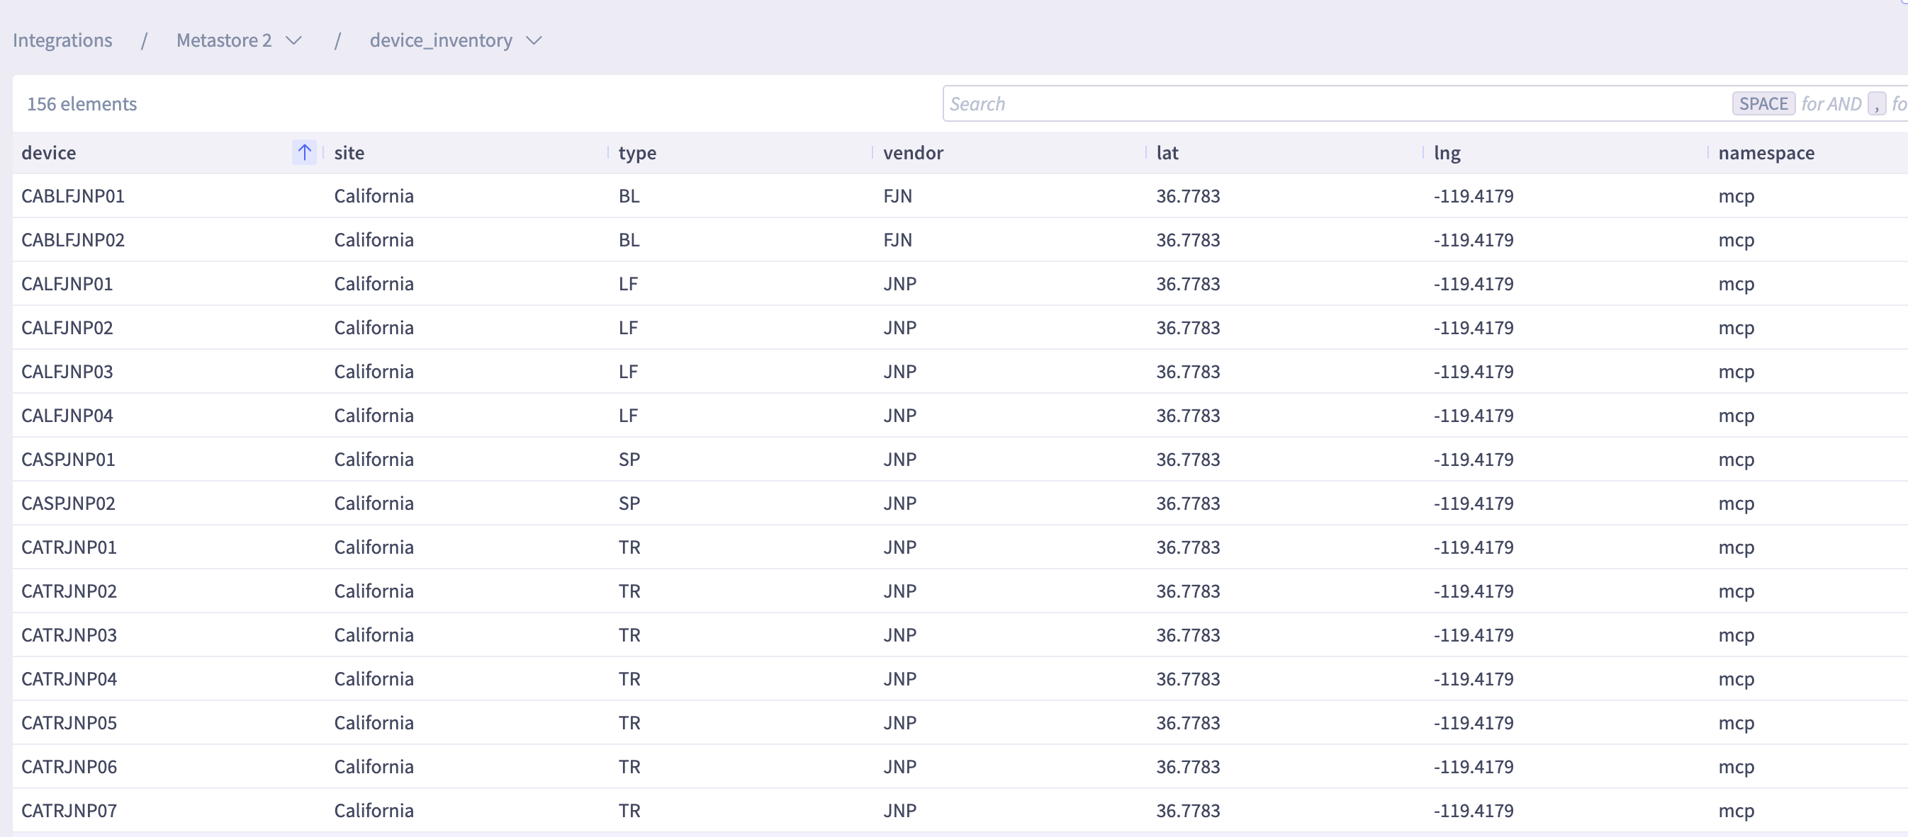Sort by the lng column header

pyautogui.click(x=1447, y=152)
